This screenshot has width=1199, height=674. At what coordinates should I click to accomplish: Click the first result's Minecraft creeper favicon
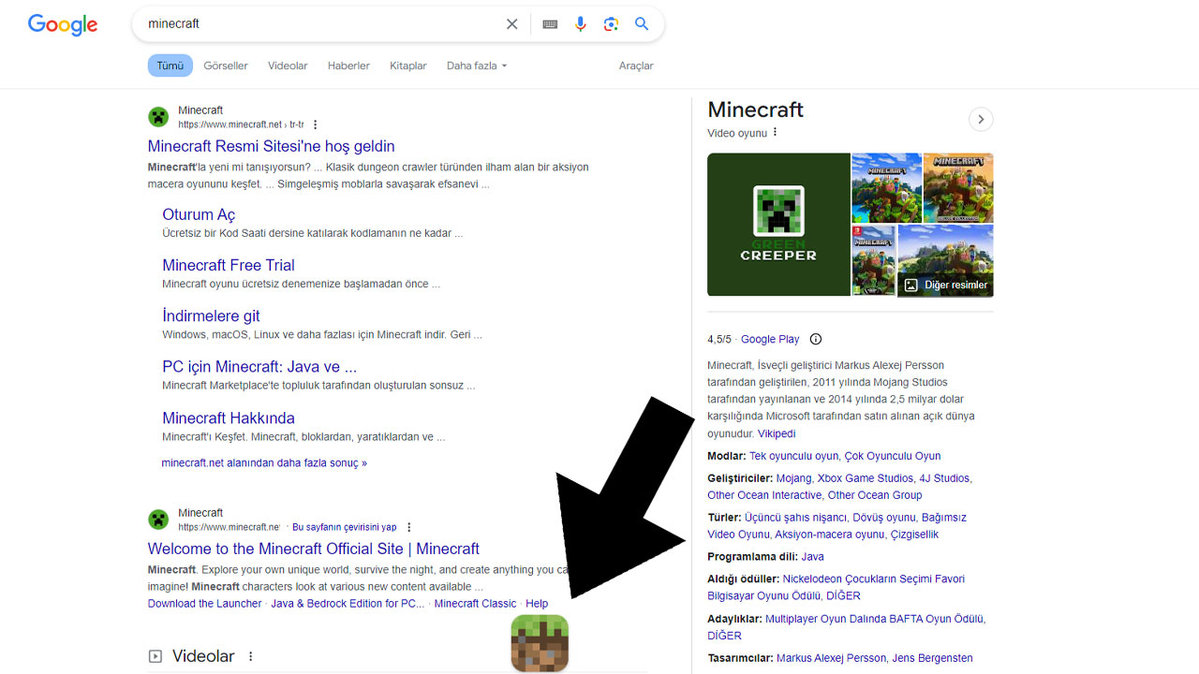158,117
